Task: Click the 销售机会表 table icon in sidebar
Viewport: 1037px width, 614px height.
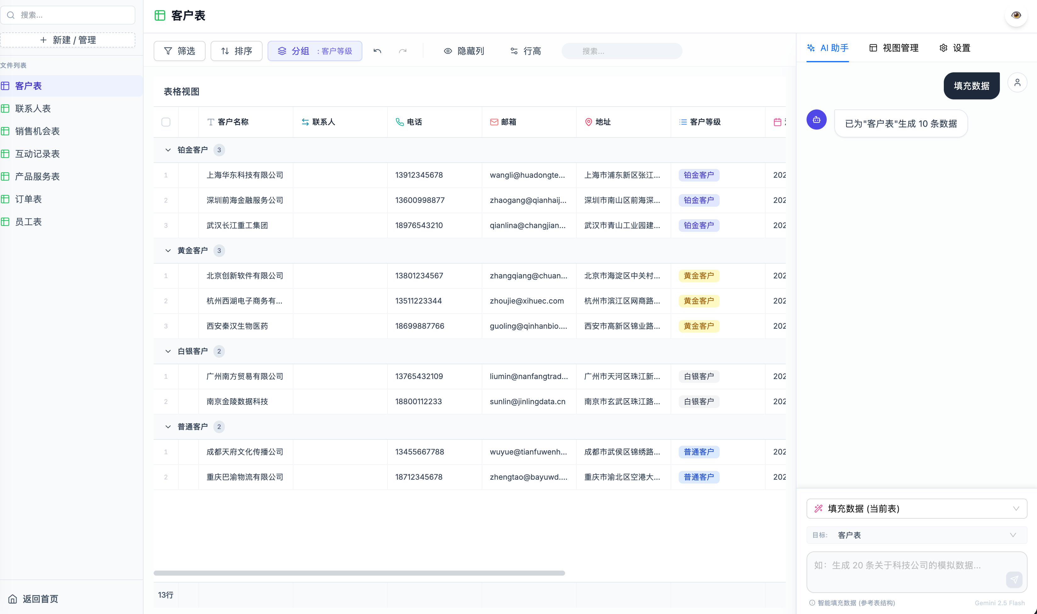Action: tap(5, 131)
